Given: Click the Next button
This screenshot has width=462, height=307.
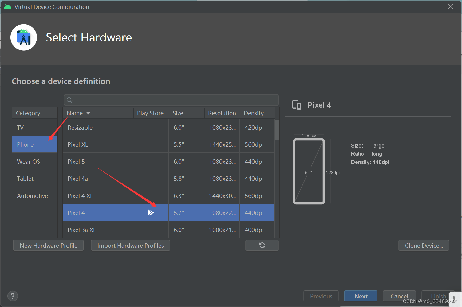Looking at the screenshot, I should (361, 296).
